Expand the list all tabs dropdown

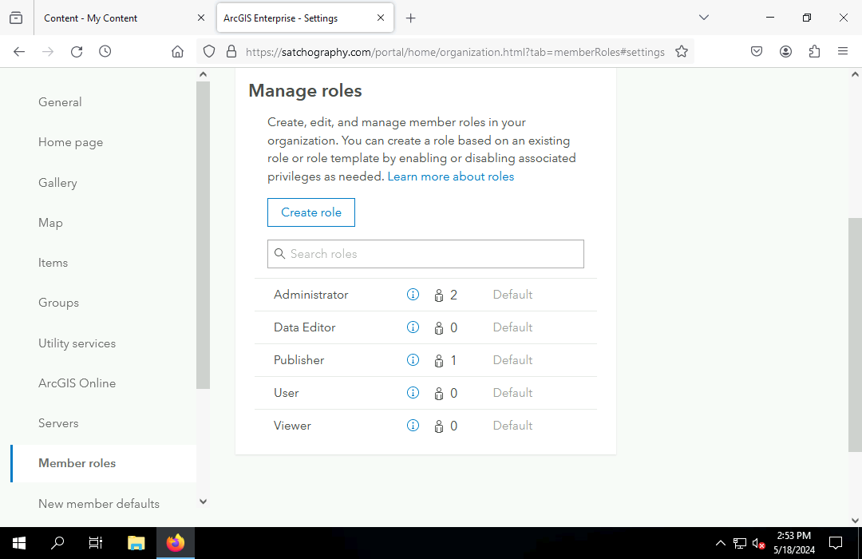(x=703, y=18)
